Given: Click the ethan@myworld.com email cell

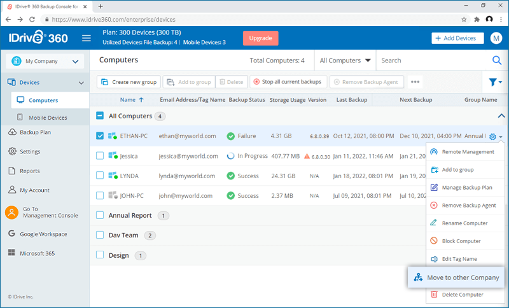Looking at the screenshot, I should tap(187, 136).
